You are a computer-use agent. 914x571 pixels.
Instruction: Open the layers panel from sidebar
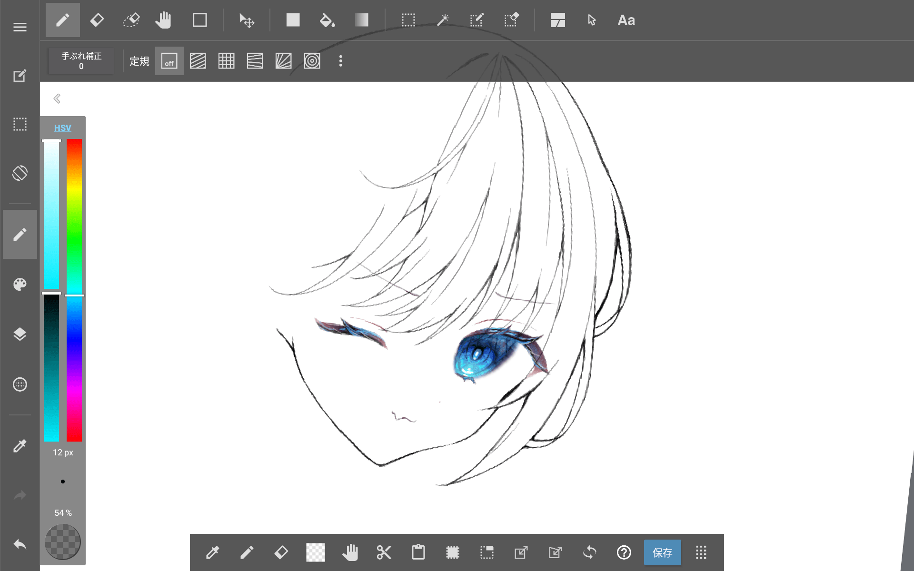[x=20, y=334]
